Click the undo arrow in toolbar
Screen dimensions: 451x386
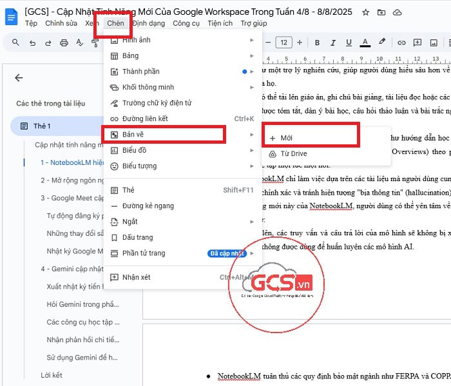pyautogui.click(x=33, y=43)
